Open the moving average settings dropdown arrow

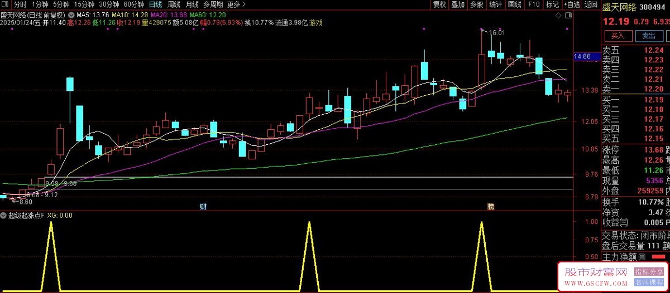pos(71,14)
